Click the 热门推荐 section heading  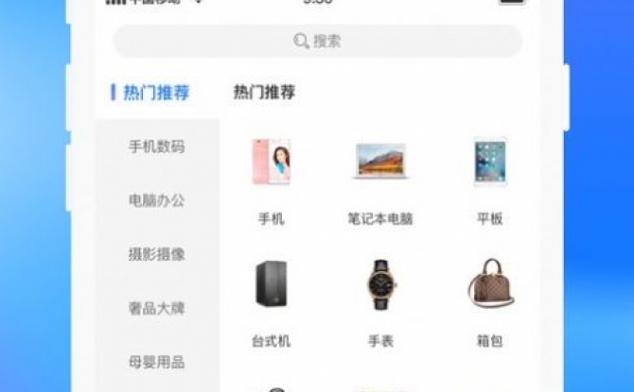coord(264,93)
